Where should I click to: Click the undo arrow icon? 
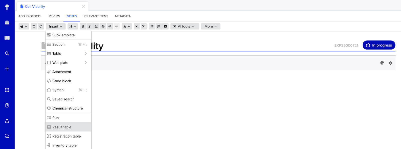pyautogui.click(x=34, y=26)
